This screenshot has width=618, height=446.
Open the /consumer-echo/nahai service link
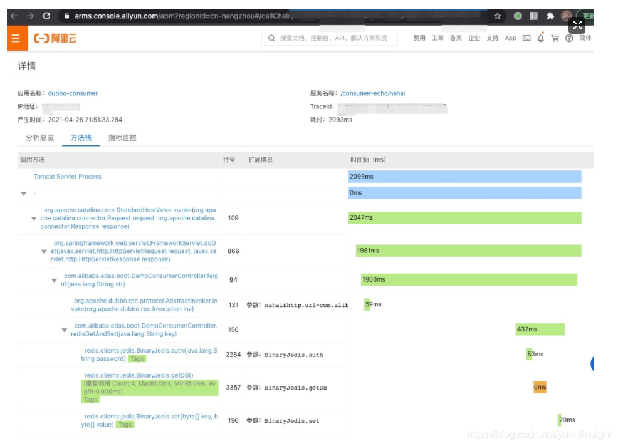click(373, 93)
